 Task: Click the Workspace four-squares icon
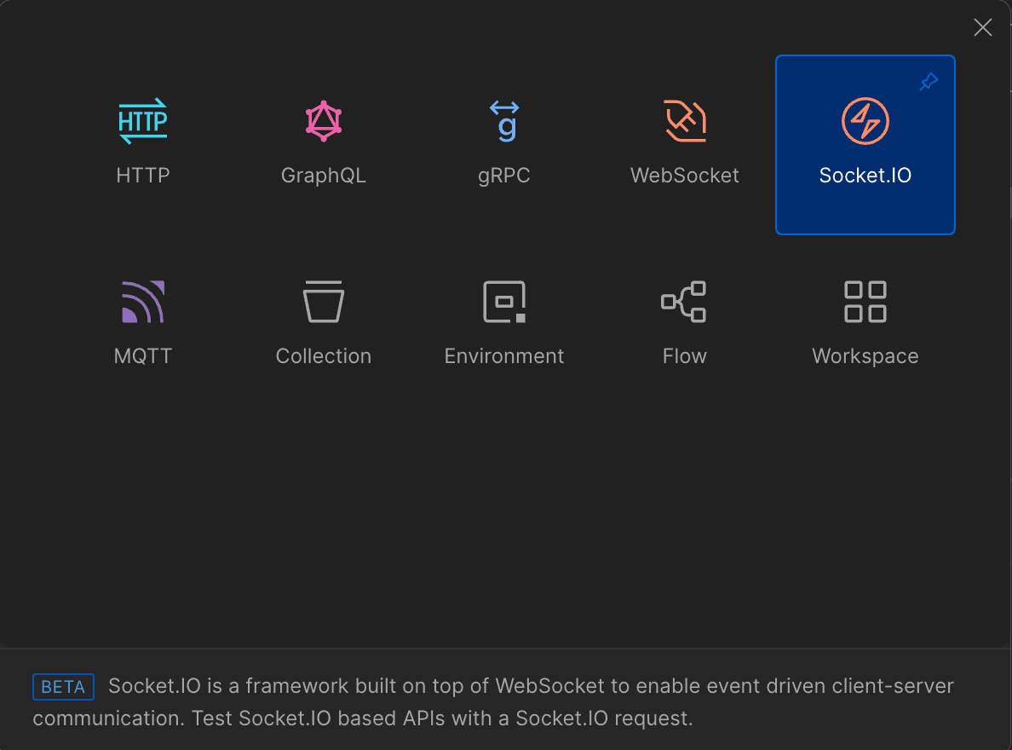pos(865,302)
